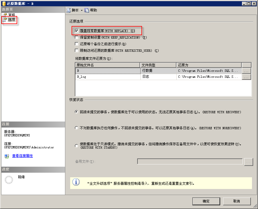This screenshot has width=258, height=209.
Task: Maximize the 还原数据库 dialog window
Action: pos(249,3)
